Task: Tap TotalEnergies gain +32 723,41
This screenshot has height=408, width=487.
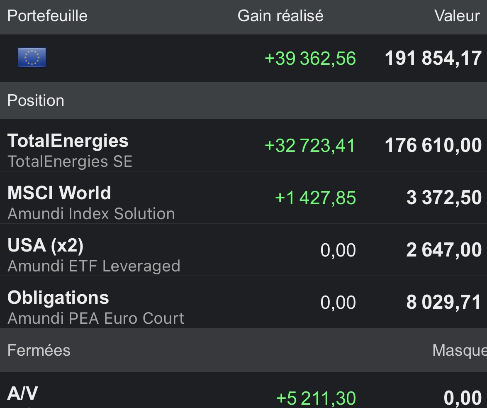Action: tap(309, 145)
